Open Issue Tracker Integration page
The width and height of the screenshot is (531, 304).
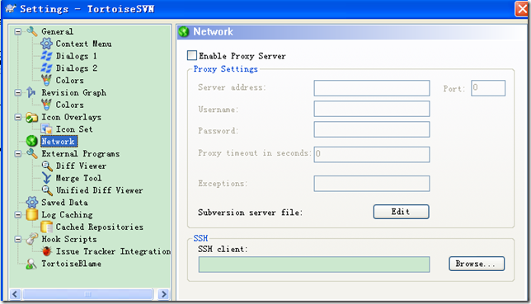tap(113, 251)
